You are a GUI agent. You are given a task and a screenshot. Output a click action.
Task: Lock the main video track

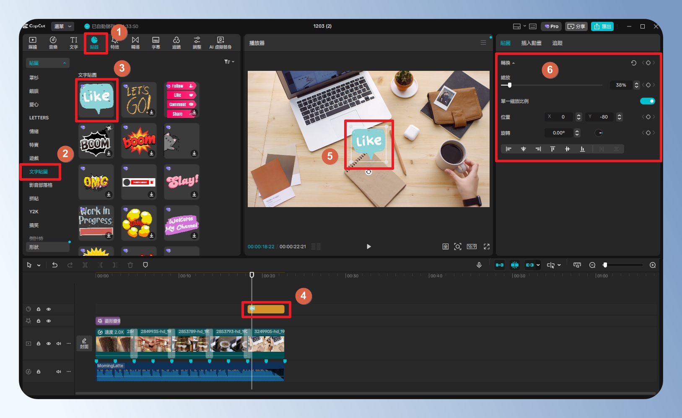pyautogui.click(x=39, y=343)
